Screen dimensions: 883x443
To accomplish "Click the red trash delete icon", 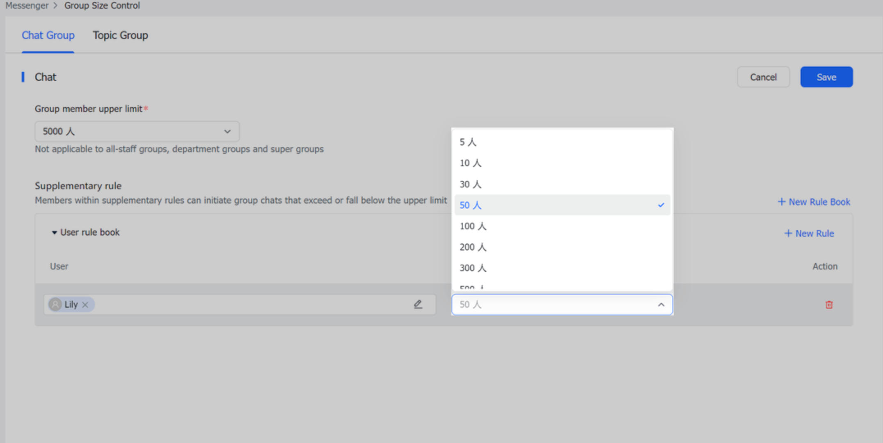I will pyautogui.click(x=829, y=305).
